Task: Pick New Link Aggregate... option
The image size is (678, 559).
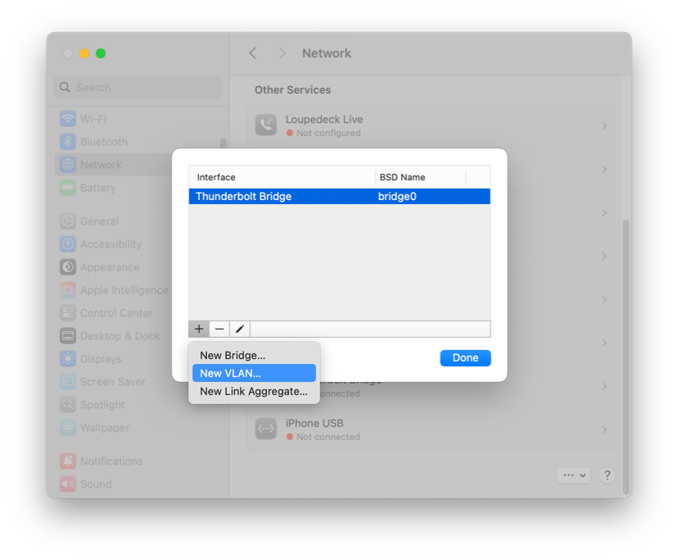Action: click(x=254, y=392)
